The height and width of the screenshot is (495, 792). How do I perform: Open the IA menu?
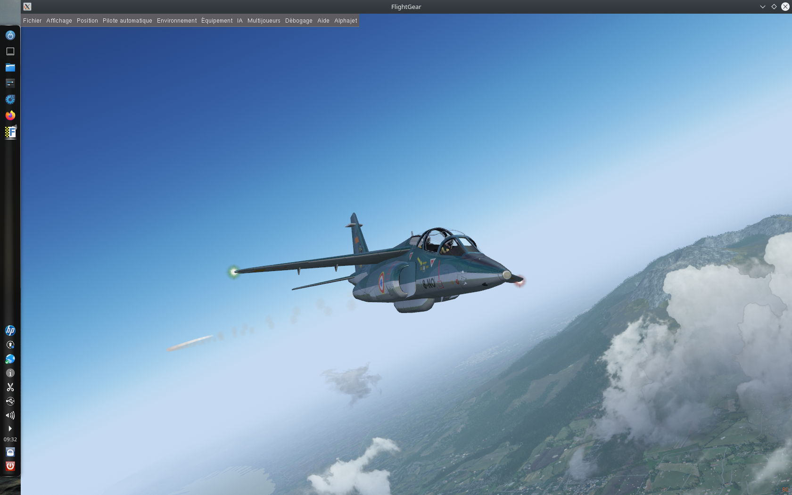[240, 21]
